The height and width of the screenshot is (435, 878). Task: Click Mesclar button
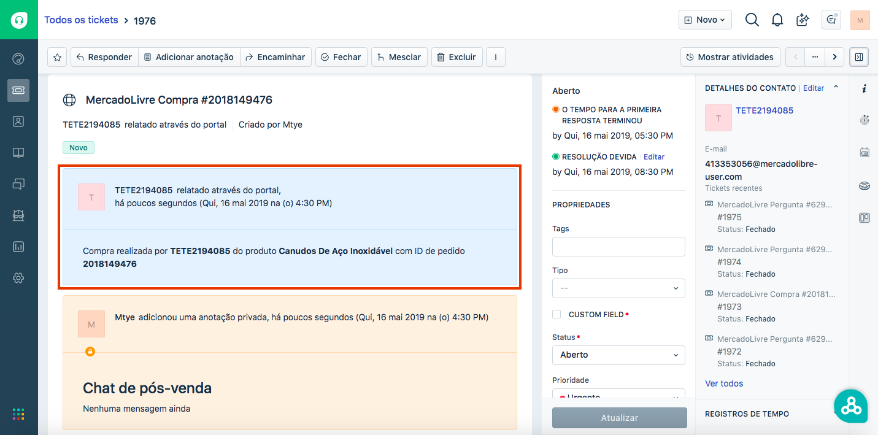pos(399,57)
